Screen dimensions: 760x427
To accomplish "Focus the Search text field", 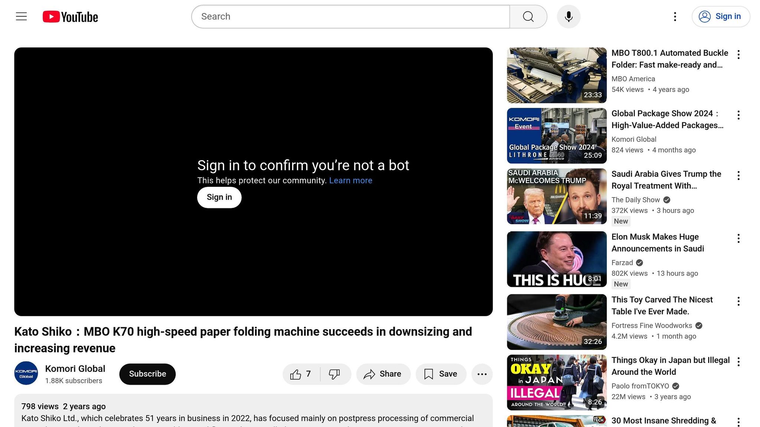I will coord(350,17).
